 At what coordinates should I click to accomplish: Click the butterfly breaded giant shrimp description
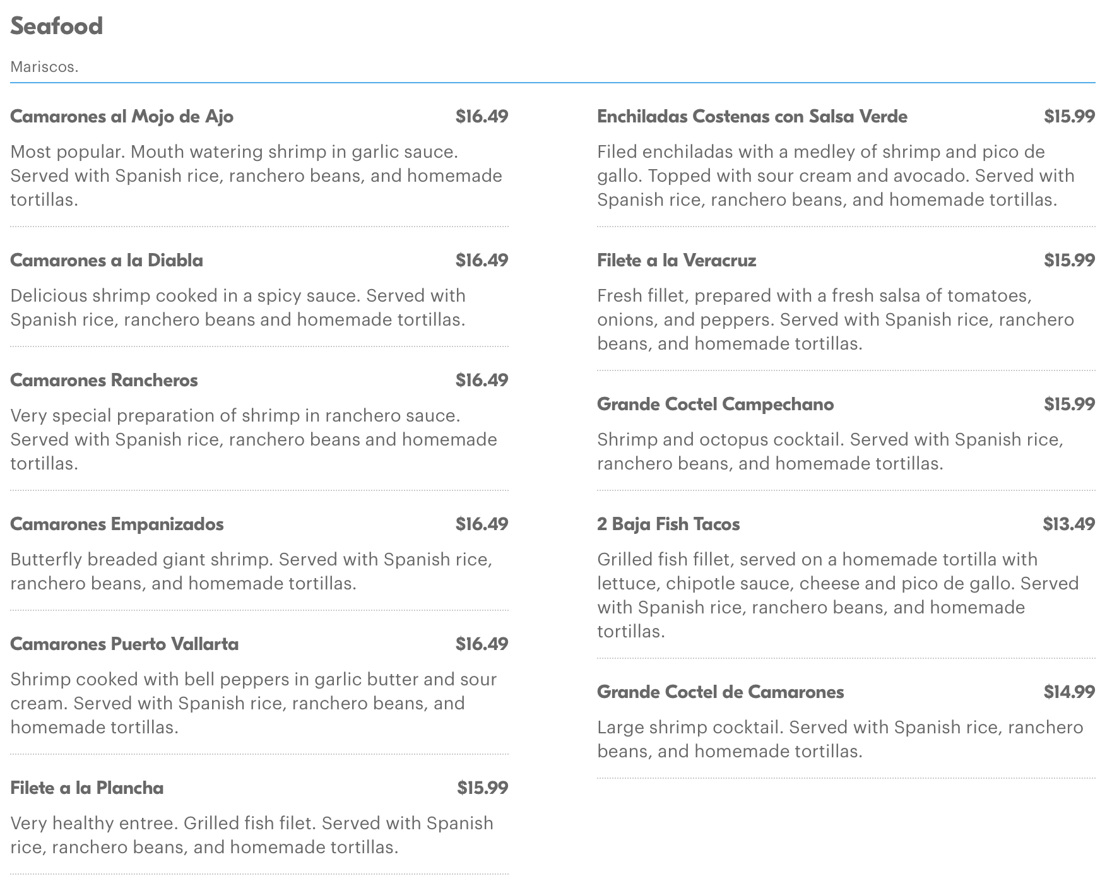point(251,571)
